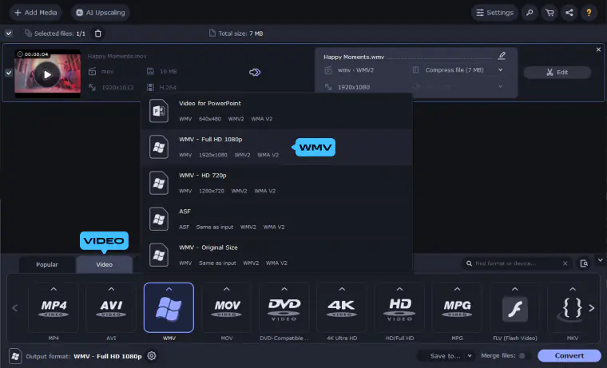Click the key activation icon

(530, 13)
